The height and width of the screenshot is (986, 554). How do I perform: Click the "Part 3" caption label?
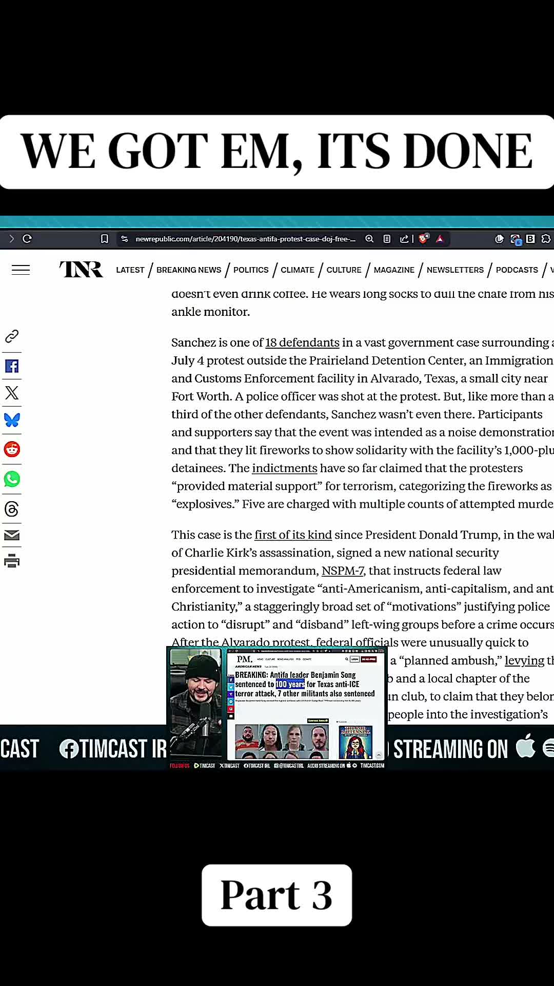pos(276,895)
